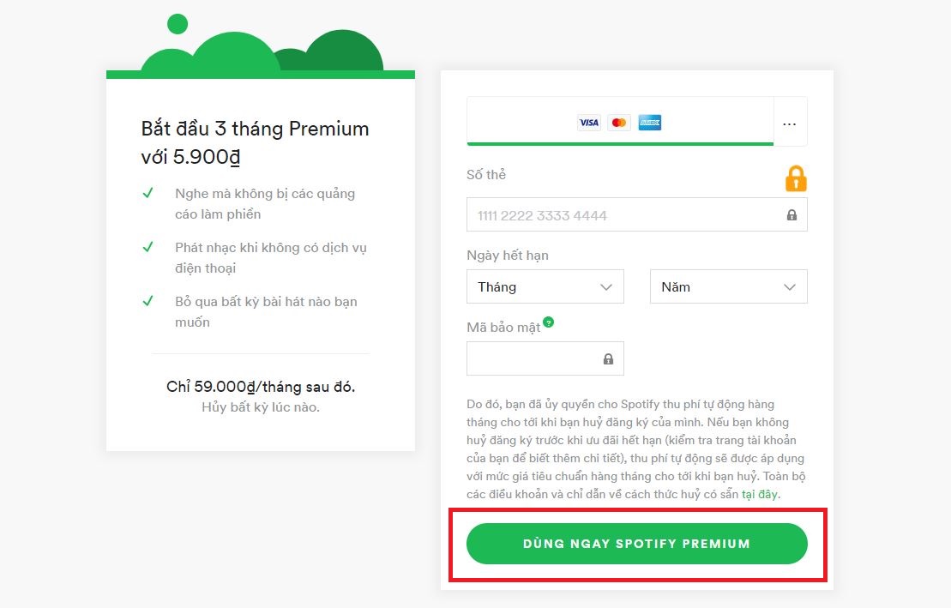Click checkmark beside "Phát nhạc khi không có dịch vụ"
This screenshot has height=608, width=951.
[147, 247]
